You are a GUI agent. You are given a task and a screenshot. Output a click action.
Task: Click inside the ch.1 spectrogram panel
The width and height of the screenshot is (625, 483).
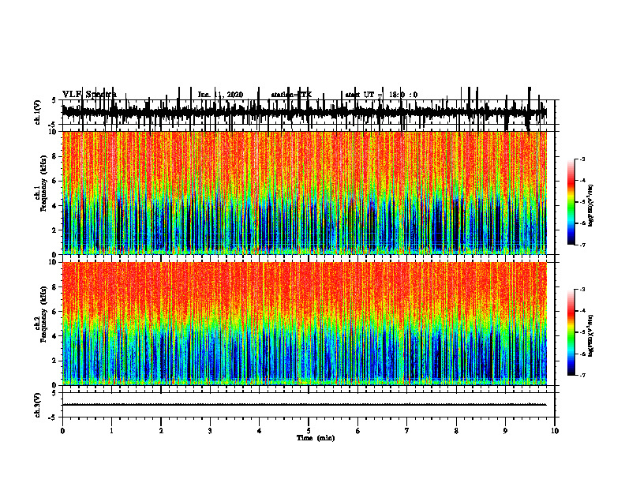[x=305, y=193]
